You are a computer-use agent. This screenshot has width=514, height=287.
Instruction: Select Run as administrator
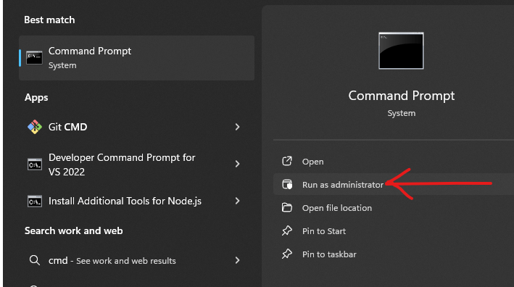coord(343,185)
